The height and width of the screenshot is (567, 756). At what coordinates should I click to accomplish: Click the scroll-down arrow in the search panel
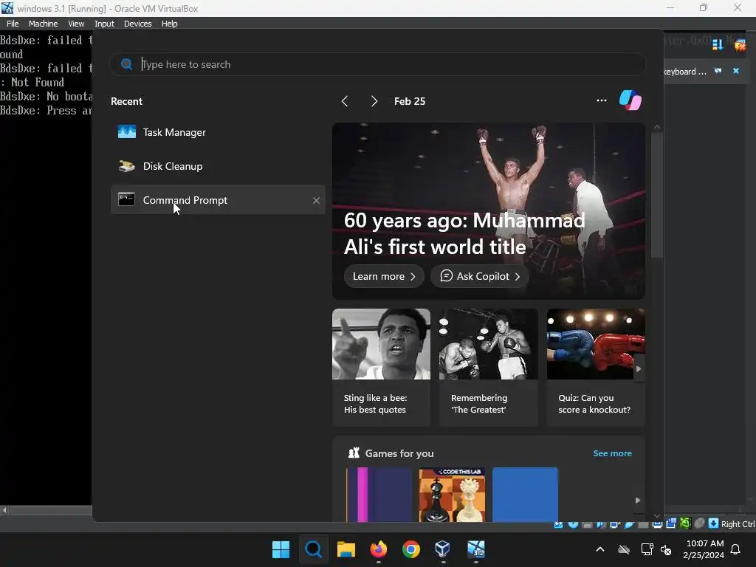656,516
